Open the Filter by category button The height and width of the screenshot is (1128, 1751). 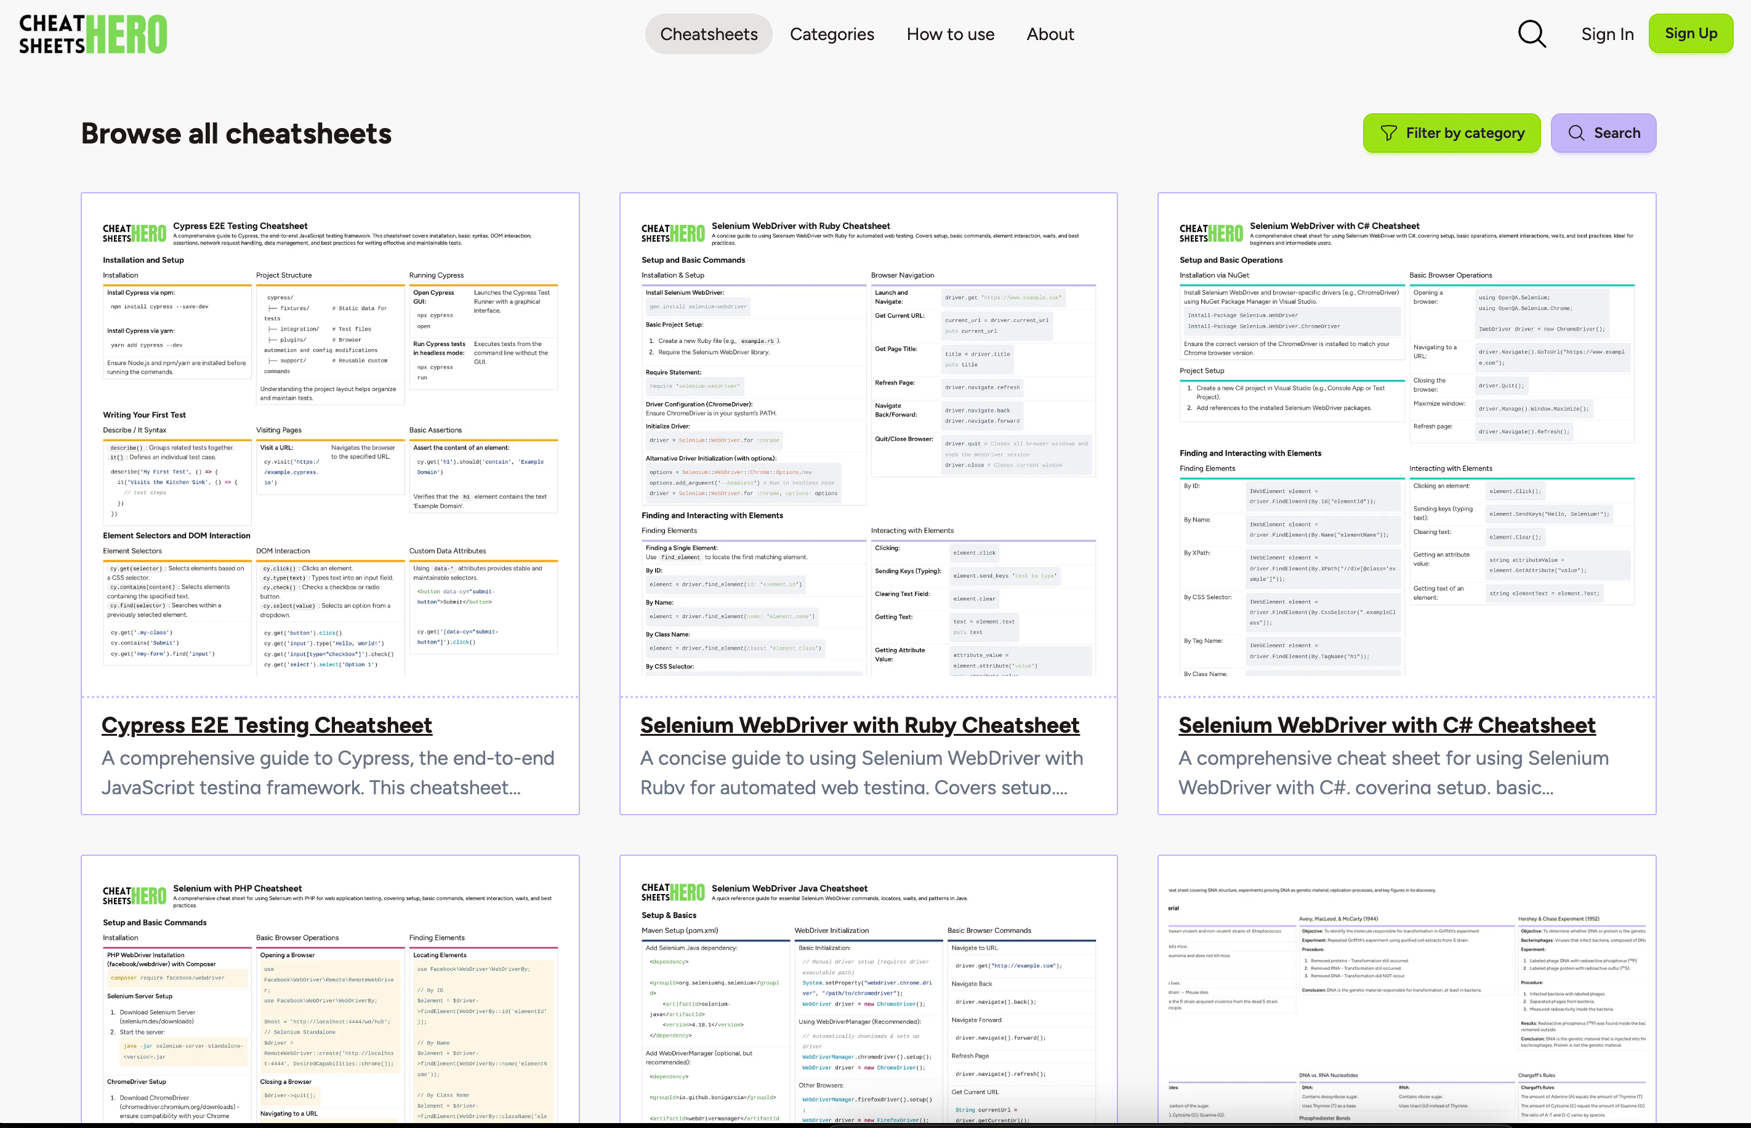pos(1451,132)
